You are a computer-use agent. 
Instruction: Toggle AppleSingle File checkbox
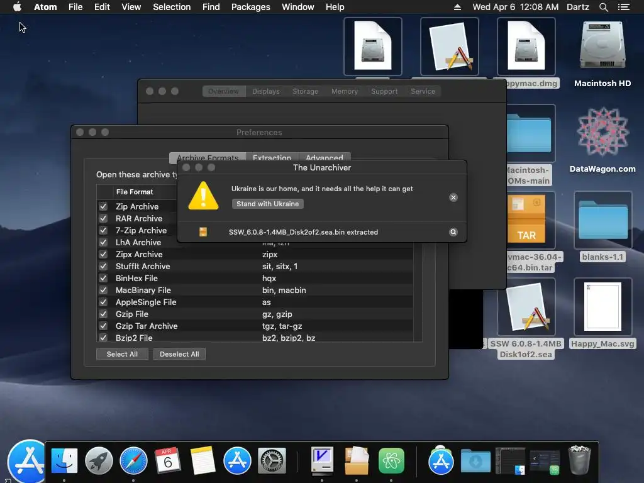click(103, 302)
